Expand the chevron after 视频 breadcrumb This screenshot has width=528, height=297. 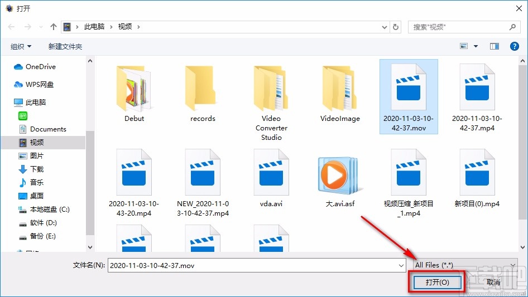[138, 27]
